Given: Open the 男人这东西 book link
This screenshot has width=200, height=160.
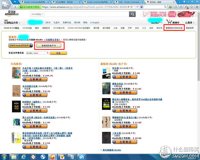Looking at the screenshot, I should [x=39, y=118].
